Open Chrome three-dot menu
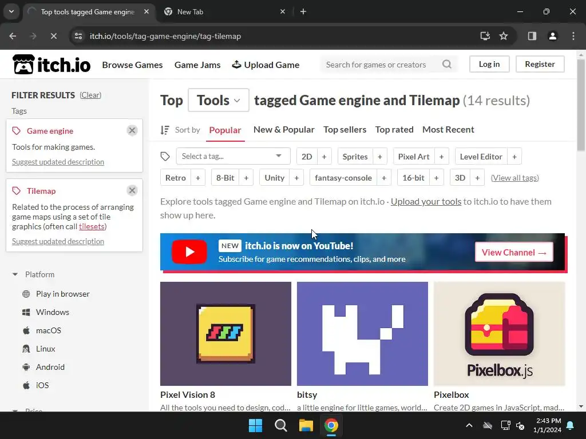This screenshot has height=439, width=586. tap(573, 36)
